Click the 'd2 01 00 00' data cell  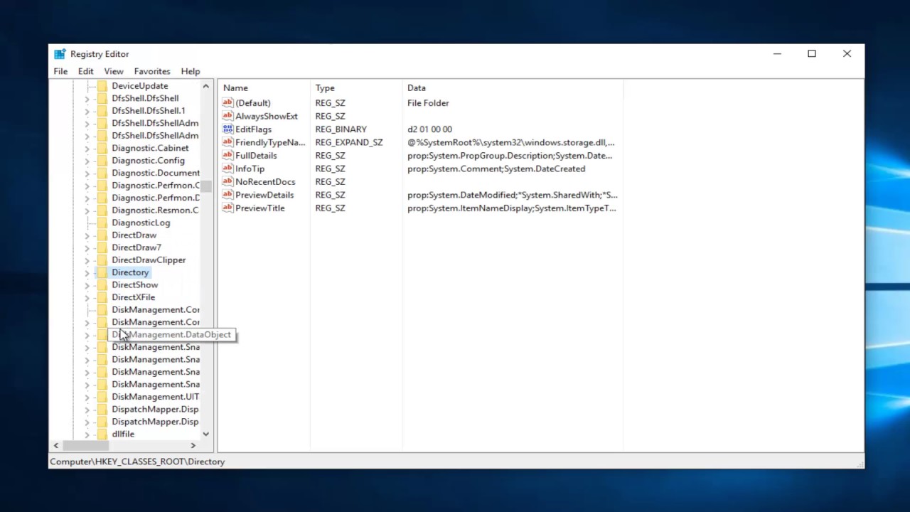429,129
